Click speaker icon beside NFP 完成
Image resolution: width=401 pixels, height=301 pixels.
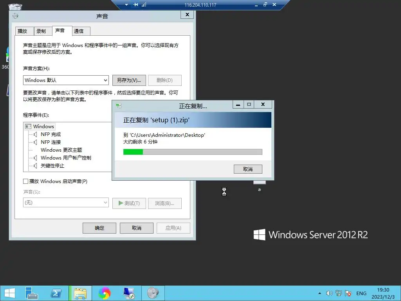click(x=35, y=134)
